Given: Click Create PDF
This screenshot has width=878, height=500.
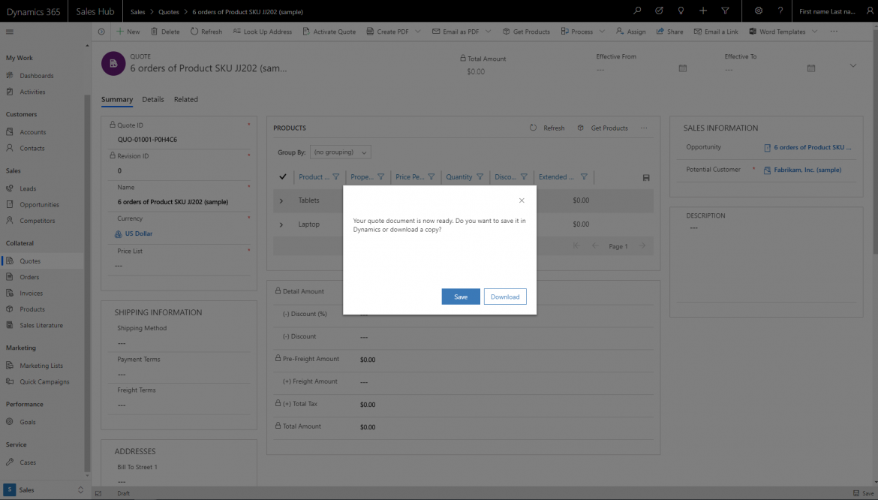Looking at the screenshot, I should tap(387, 32).
